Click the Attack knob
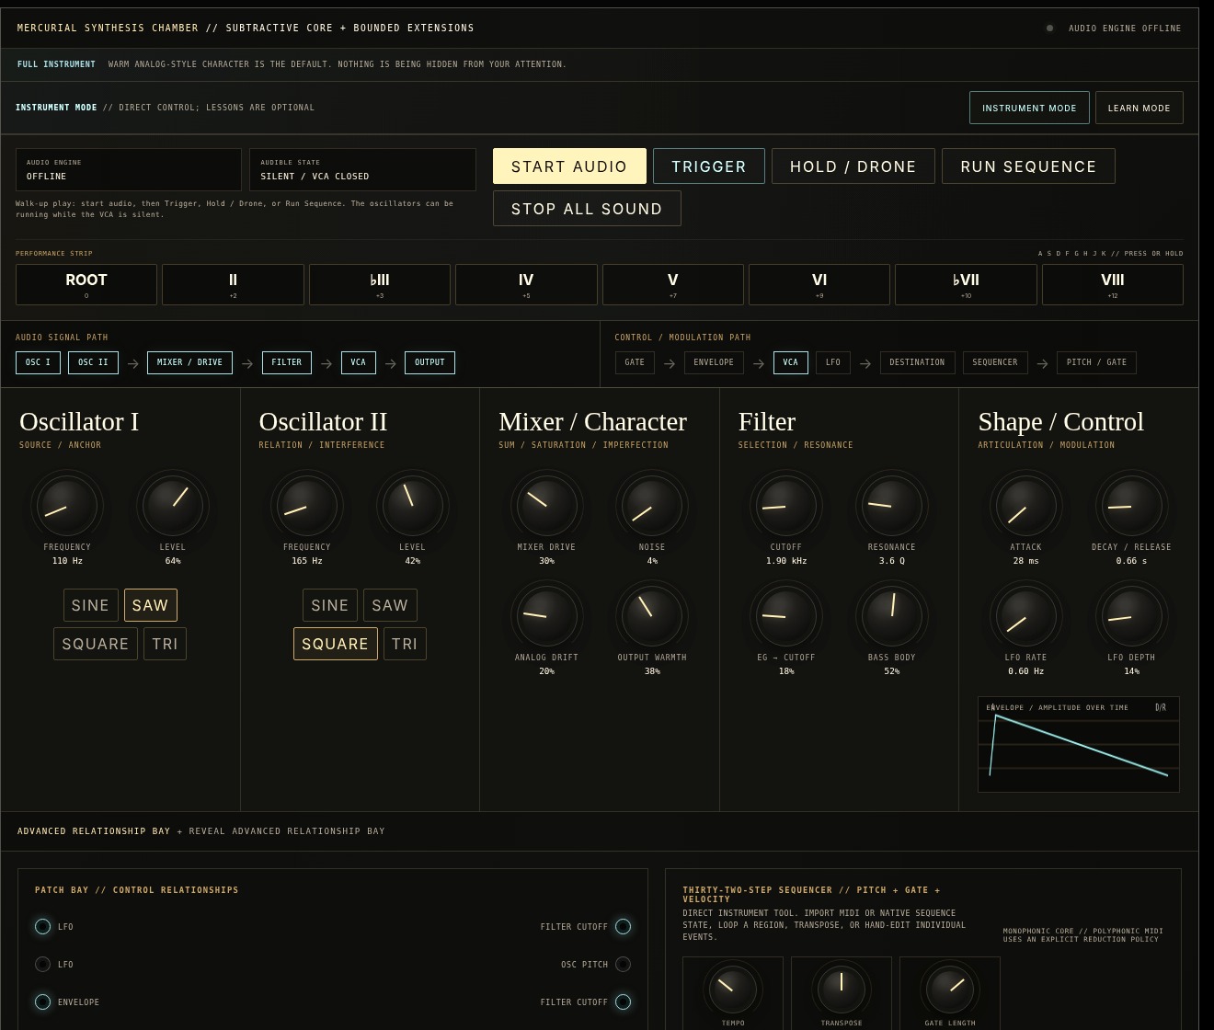The width and height of the screenshot is (1214, 1030). click(1026, 506)
